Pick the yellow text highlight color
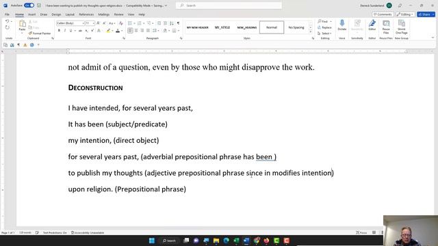This screenshot has width=438, height=246. 108,30
